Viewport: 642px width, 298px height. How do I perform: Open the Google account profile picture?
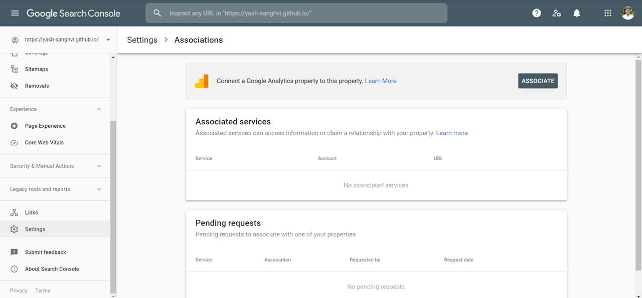tap(628, 13)
